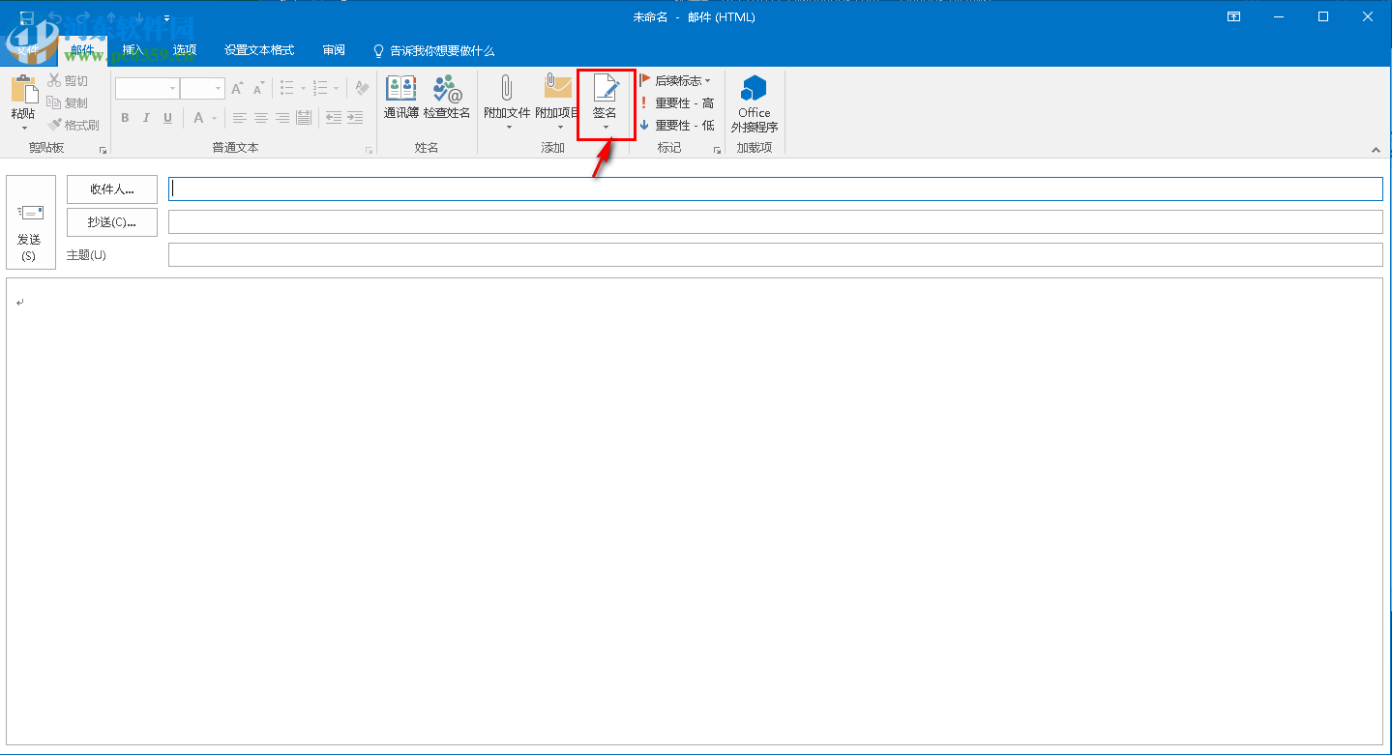The height and width of the screenshot is (755, 1392).
Task: Open the font name combo box
Action: tap(147, 89)
